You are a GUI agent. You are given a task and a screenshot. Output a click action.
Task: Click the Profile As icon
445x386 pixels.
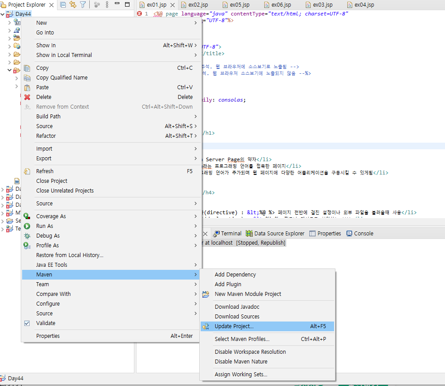tap(27, 245)
